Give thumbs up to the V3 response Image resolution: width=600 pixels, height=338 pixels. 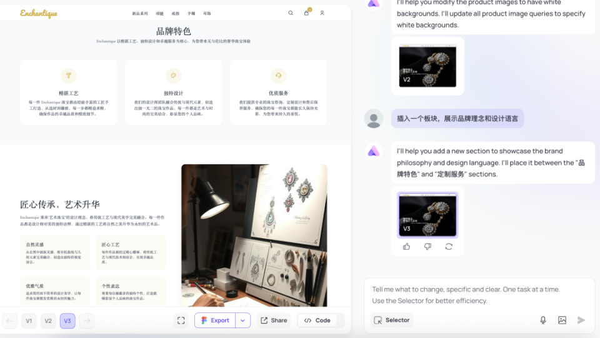click(406, 247)
